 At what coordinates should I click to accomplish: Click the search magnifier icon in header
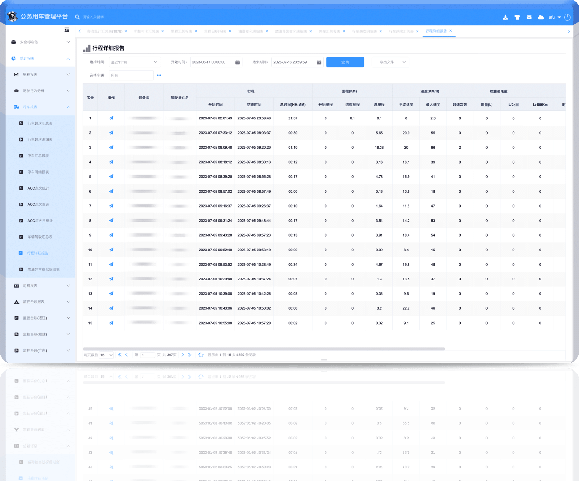click(77, 17)
